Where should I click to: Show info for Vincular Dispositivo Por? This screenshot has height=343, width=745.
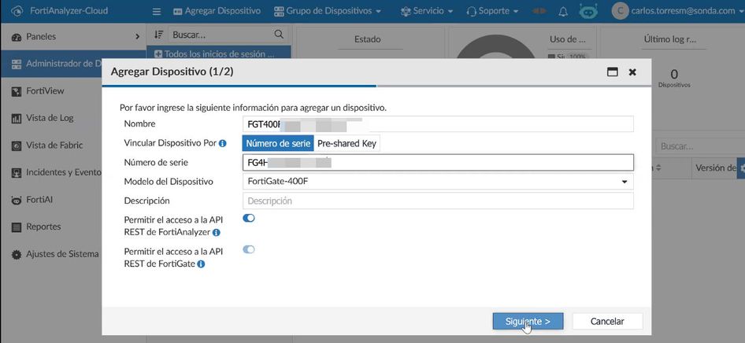pos(222,143)
